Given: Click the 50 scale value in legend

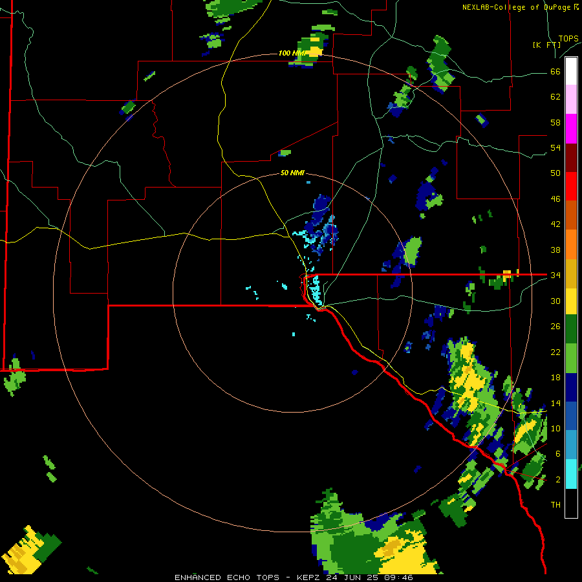Looking at the screenshot, I should (x=555, y=173).
